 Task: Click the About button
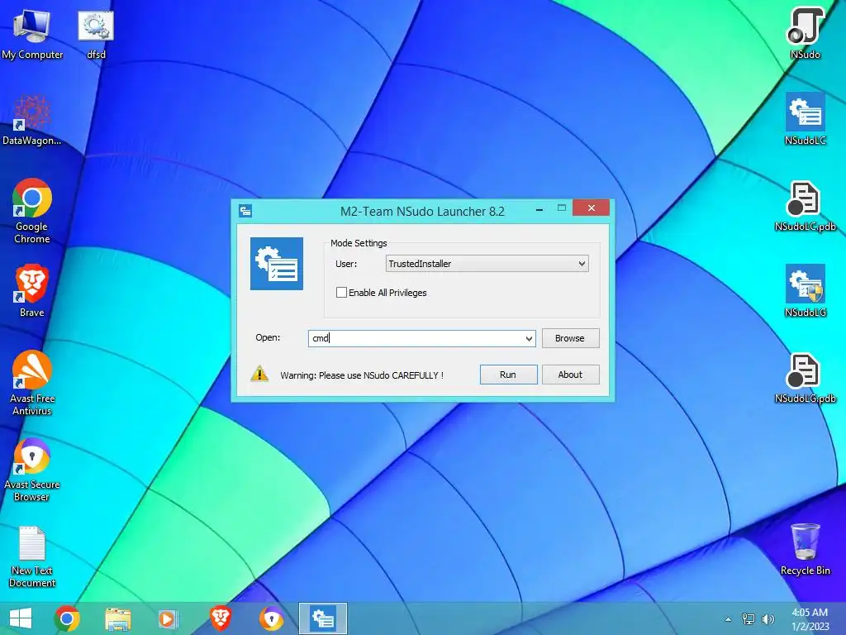[x=570, y=375]
